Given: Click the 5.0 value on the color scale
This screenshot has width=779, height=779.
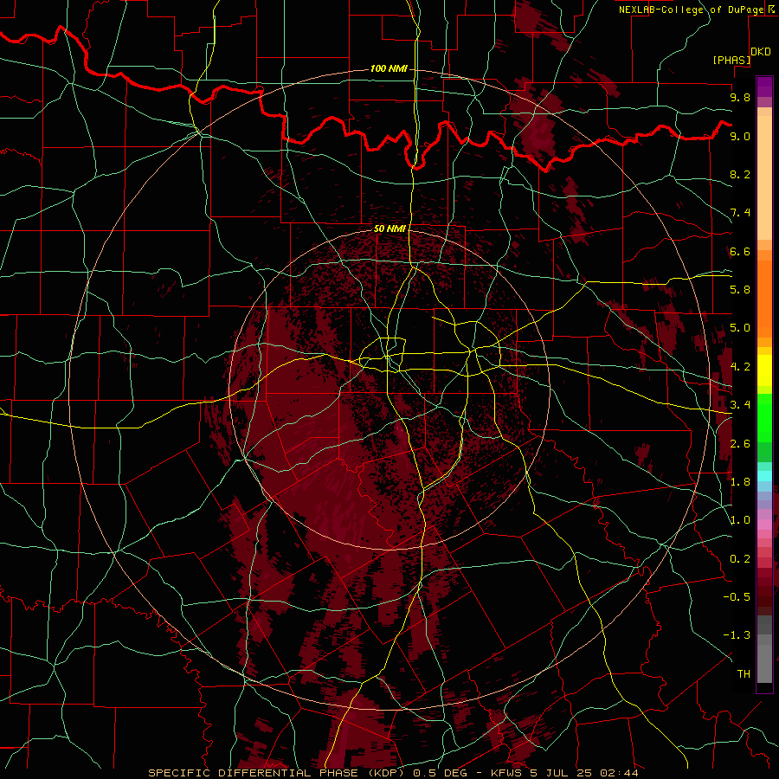Looking at the screenshot, I should [x=740, y=328].
